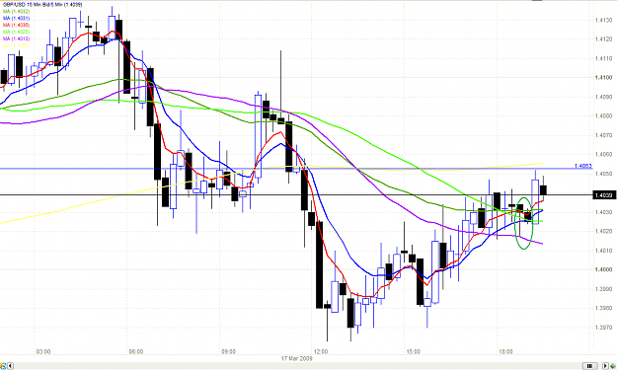Viewport: 617px width, 370px height.
Task: Click the 06:00 time axis label
Action: click(136, 351)
